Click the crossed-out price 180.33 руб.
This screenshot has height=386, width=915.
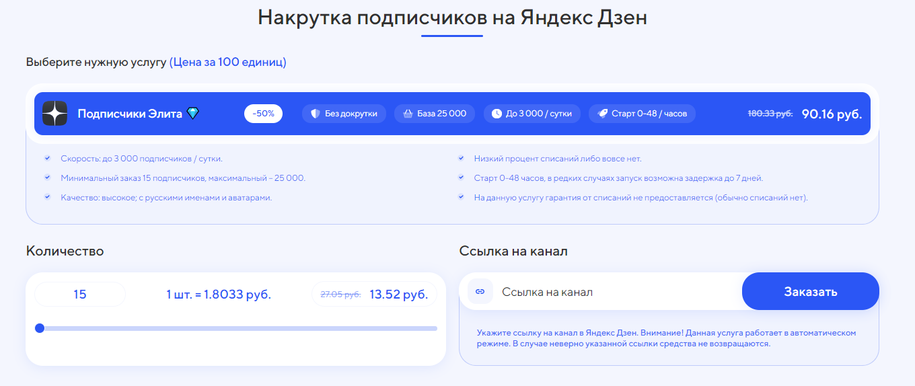(x=770, y=114)
